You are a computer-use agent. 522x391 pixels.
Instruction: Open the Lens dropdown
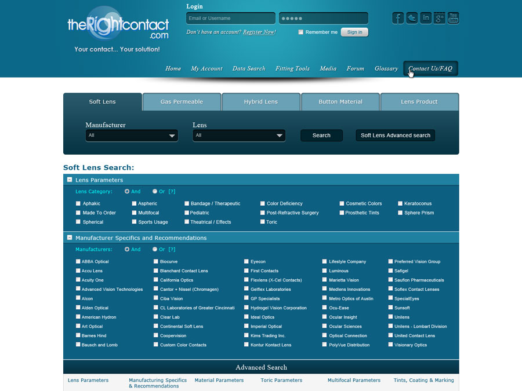click(239, 136)
